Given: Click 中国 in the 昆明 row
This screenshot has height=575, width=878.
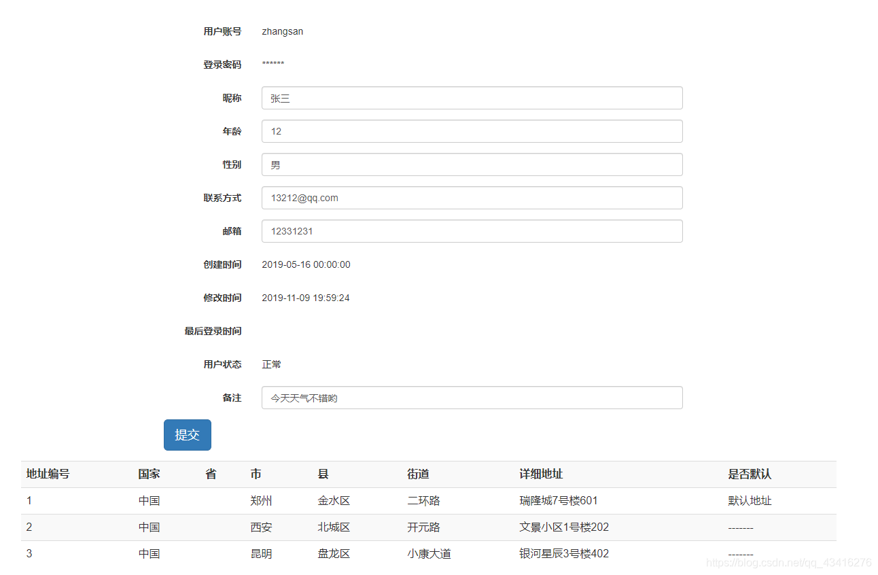Looking at the screenshot, I should (150, 554).
